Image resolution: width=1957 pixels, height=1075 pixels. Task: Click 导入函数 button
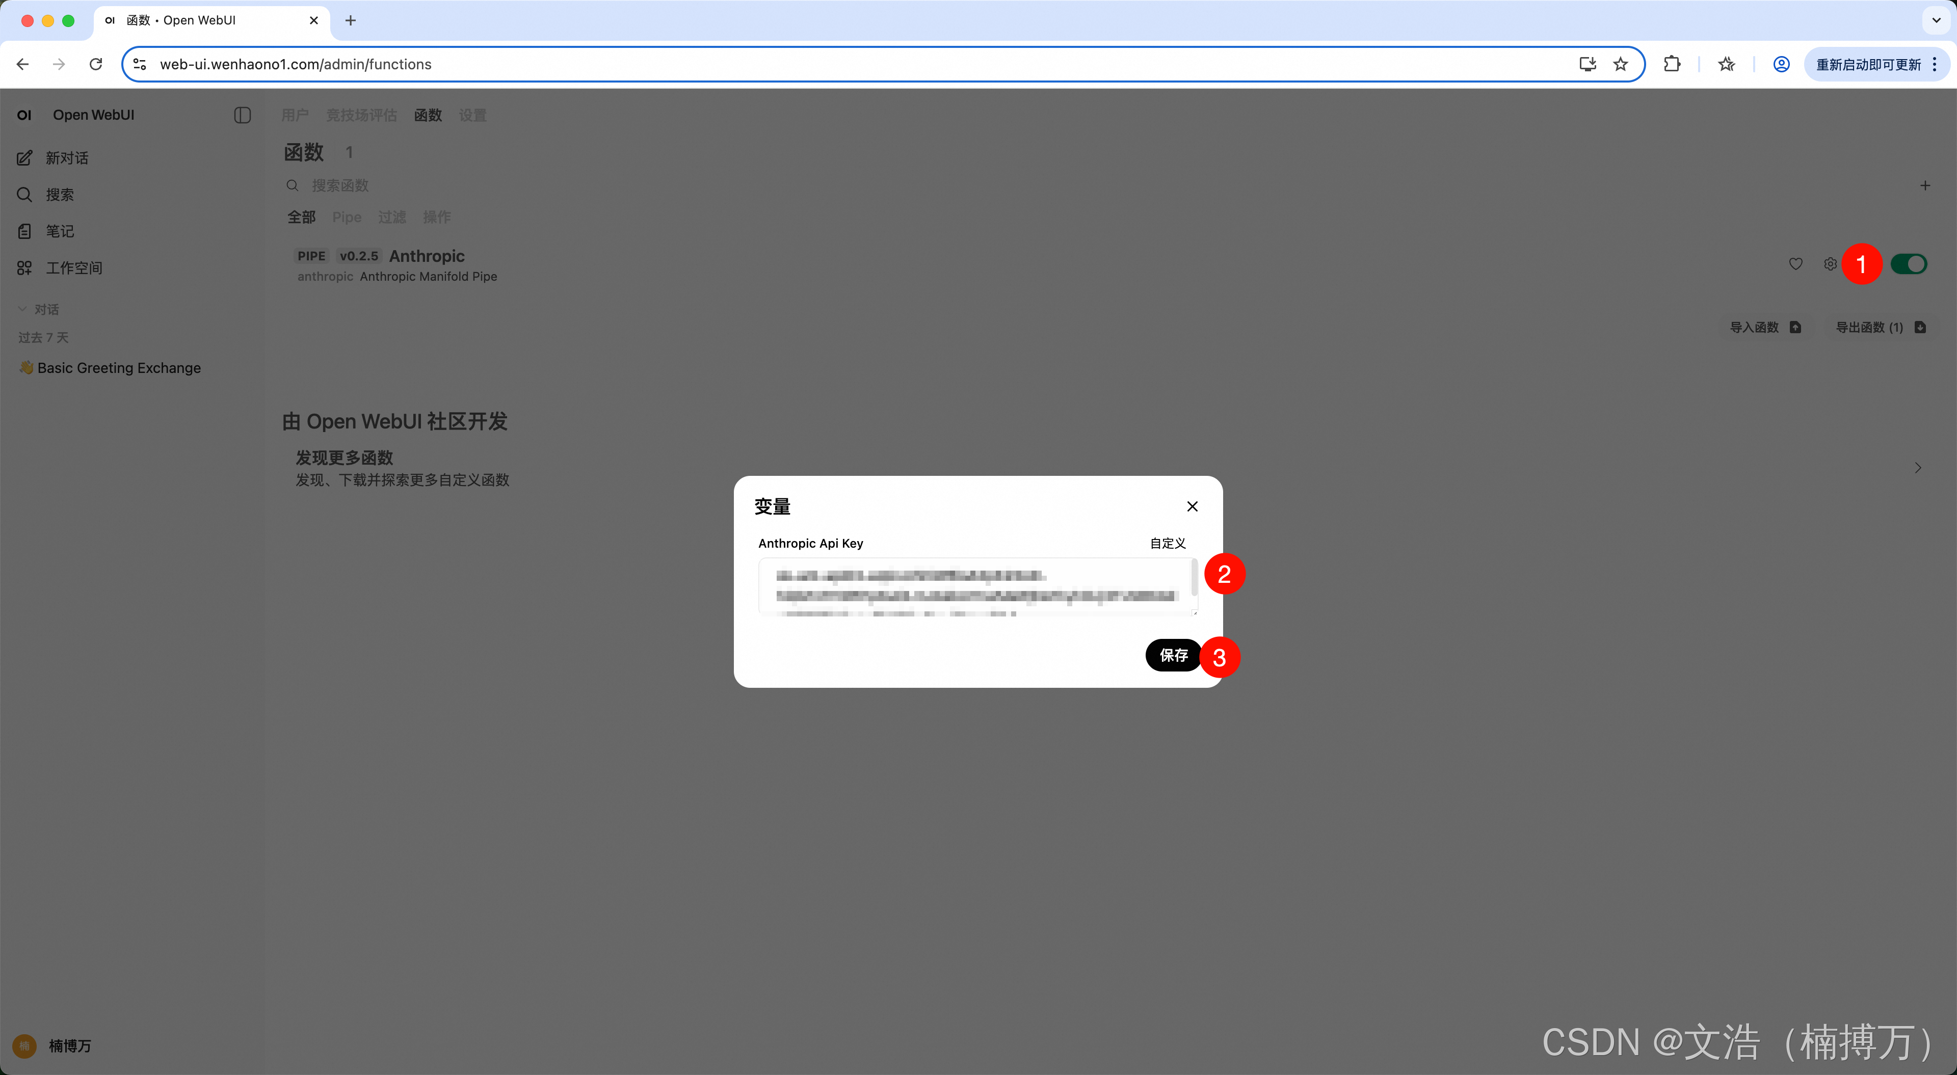point(1765,328)
